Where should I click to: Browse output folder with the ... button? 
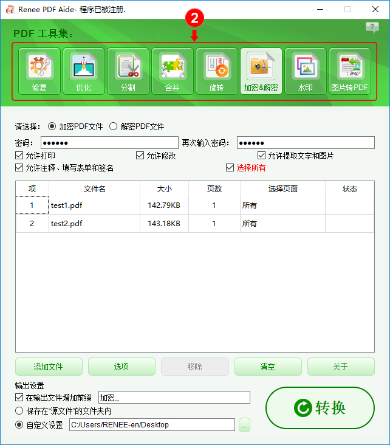pyautogui.click(x=244, y=425)
